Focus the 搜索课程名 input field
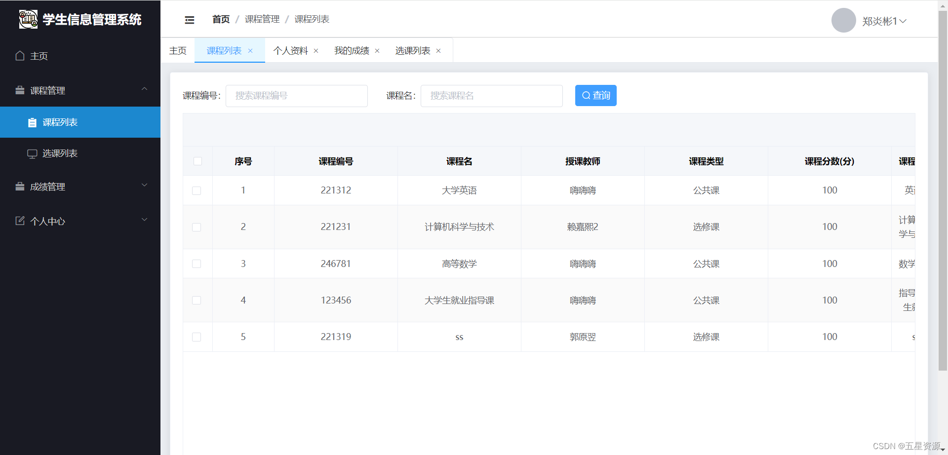 pos(492,96)
